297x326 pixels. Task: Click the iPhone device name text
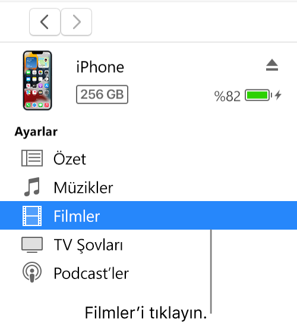click(100, 67)
